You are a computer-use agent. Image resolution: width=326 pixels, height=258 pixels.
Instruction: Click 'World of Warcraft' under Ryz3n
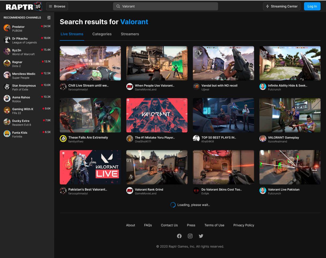point(23,54)
